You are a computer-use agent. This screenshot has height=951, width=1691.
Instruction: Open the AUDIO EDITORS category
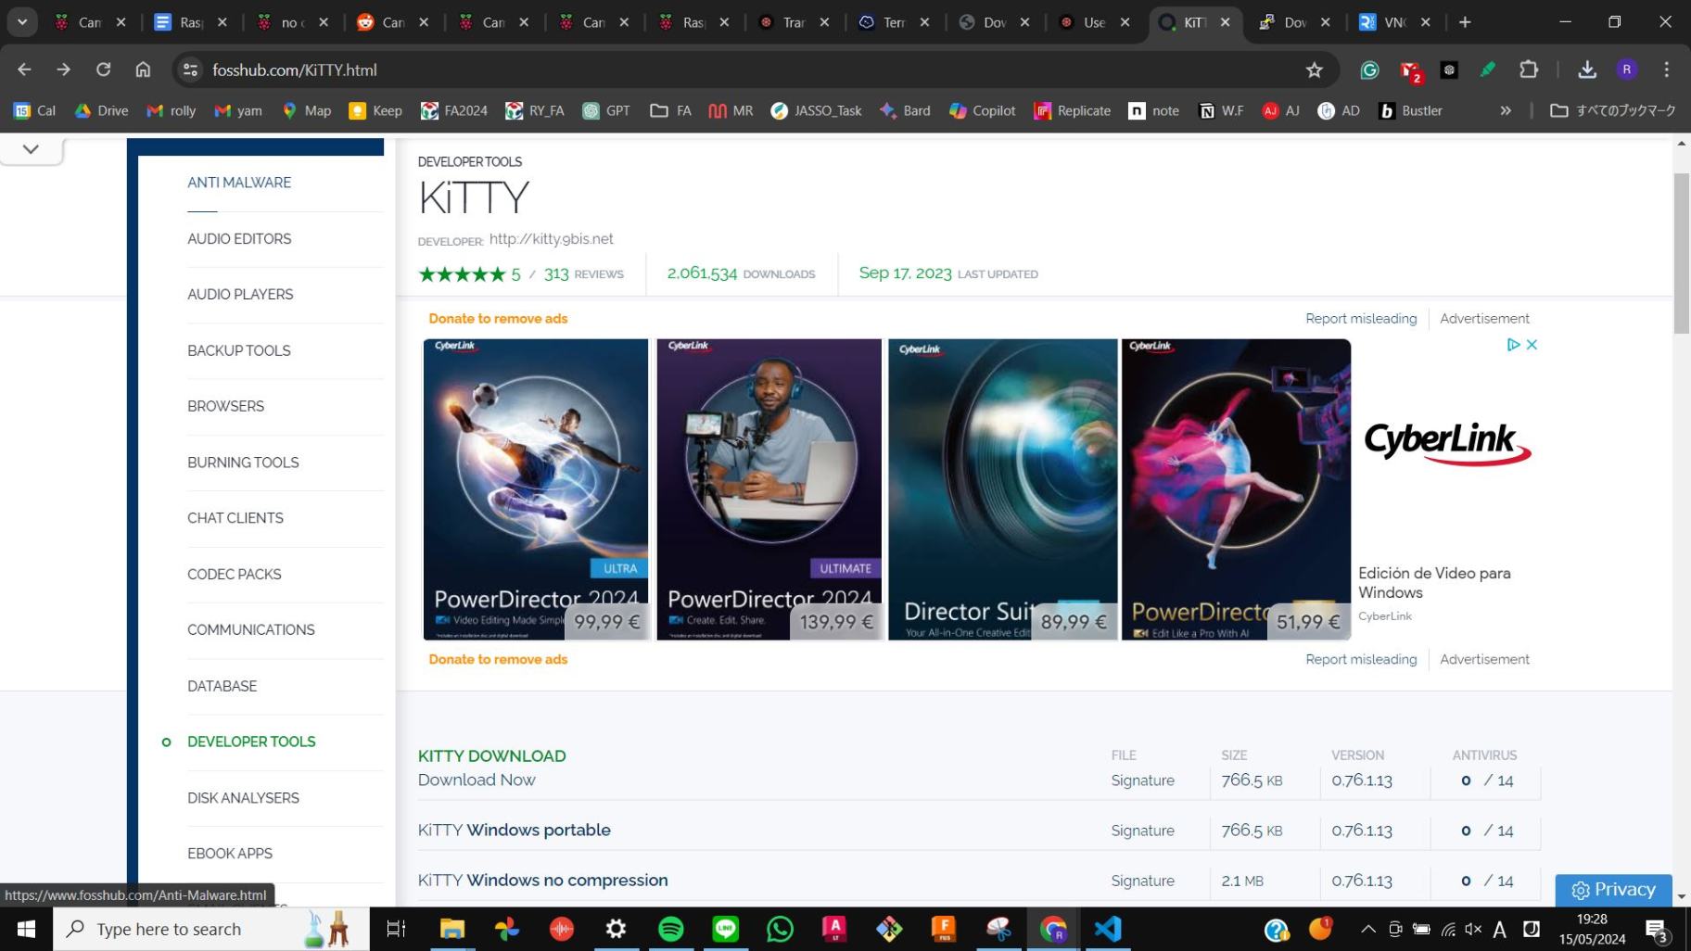pos(239,238)
